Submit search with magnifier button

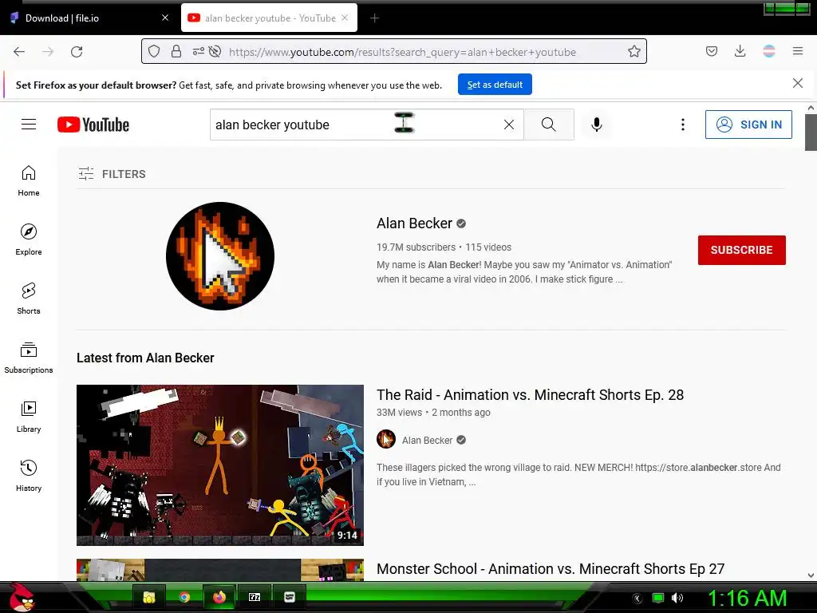tap(549, 125)
